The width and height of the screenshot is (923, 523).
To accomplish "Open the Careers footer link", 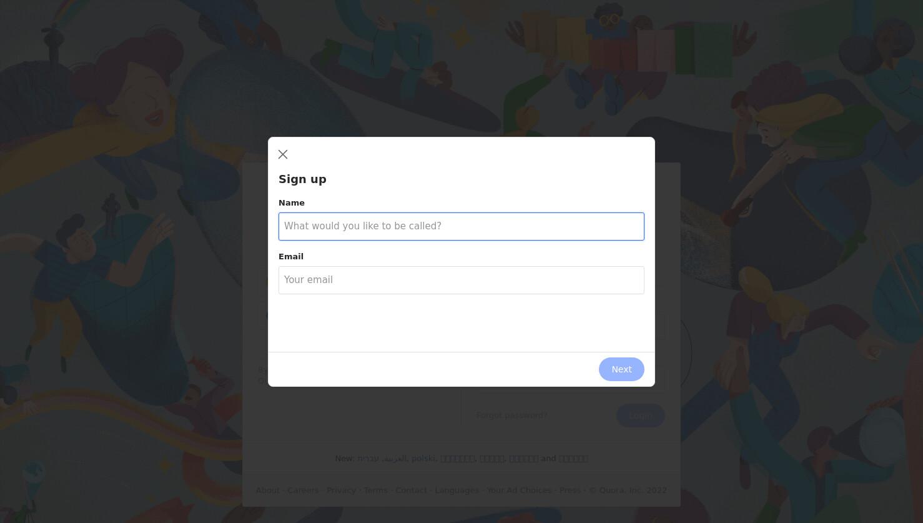I will tap(303, 491).
